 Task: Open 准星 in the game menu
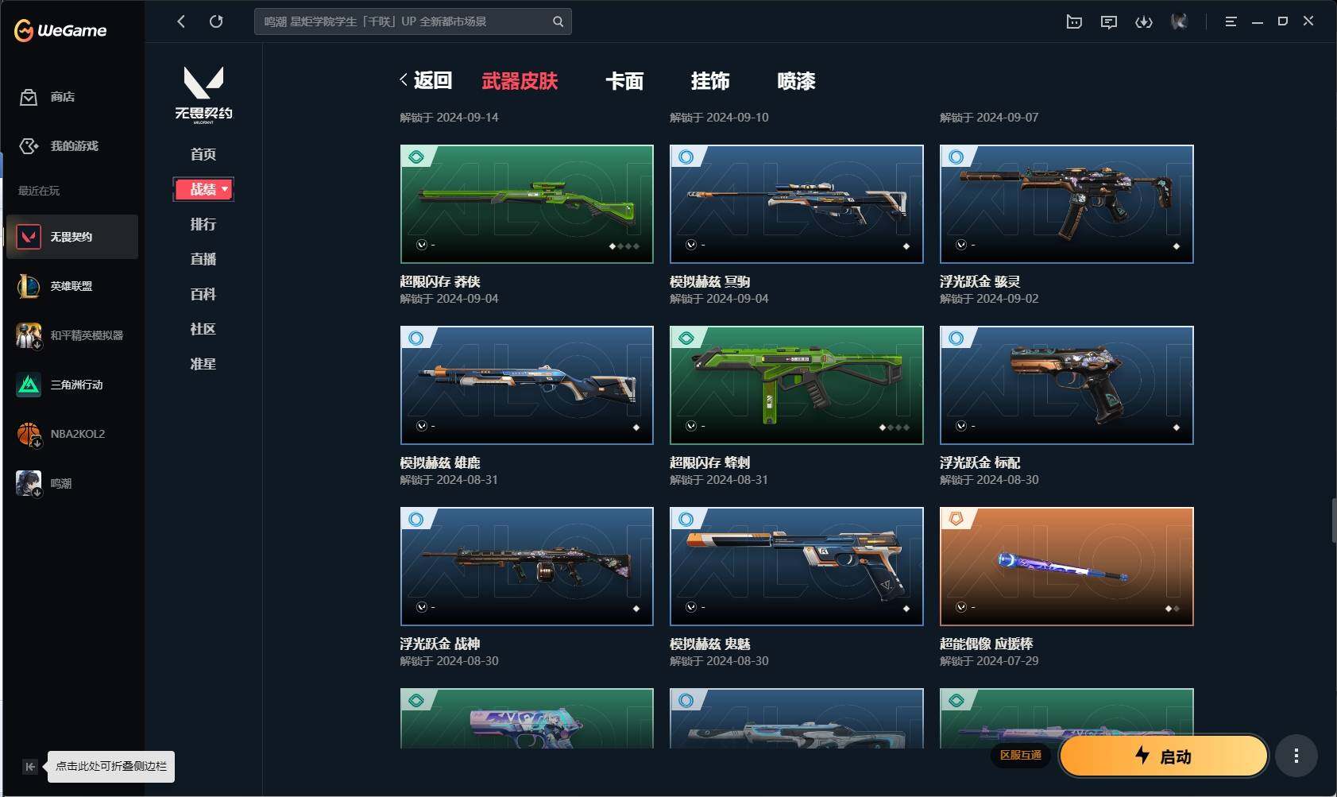pos(203,364)
